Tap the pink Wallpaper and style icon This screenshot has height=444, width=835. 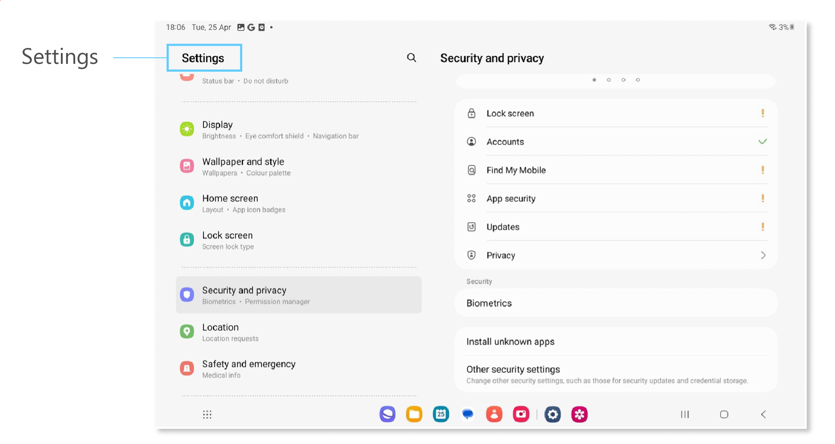click(187, 166)
